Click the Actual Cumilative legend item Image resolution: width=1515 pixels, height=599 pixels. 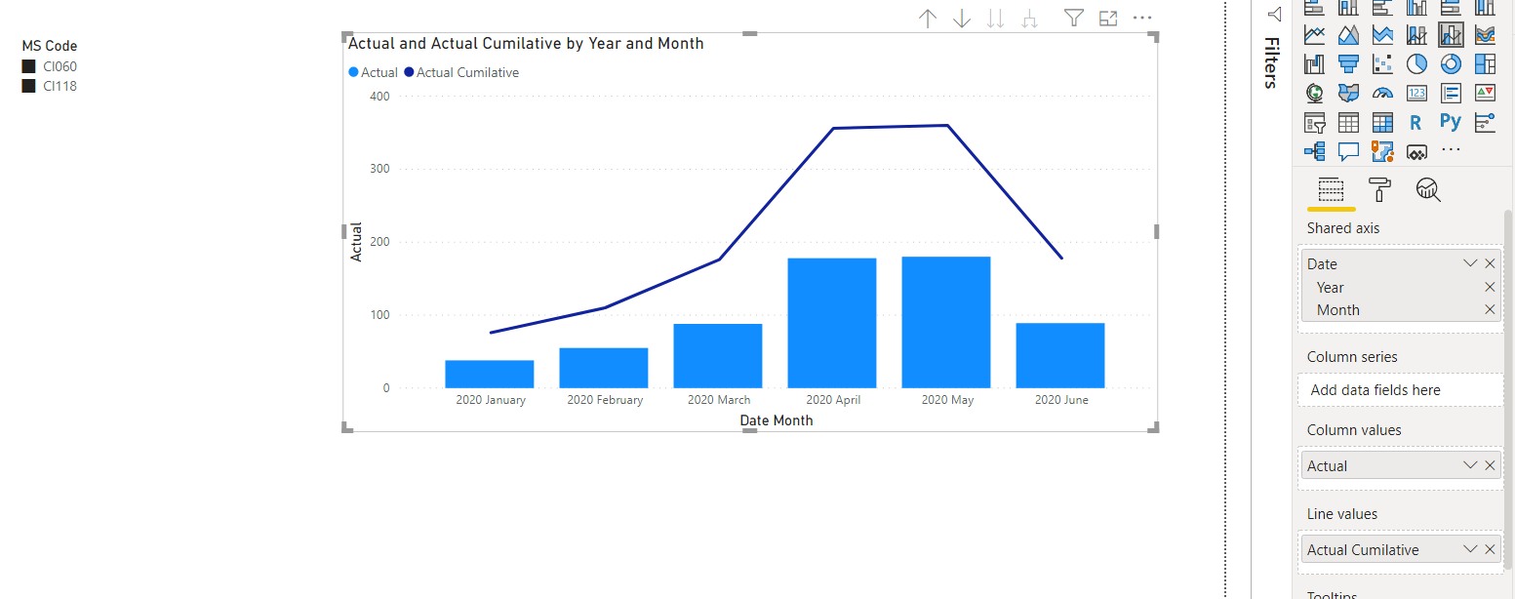tap(461, 72)
